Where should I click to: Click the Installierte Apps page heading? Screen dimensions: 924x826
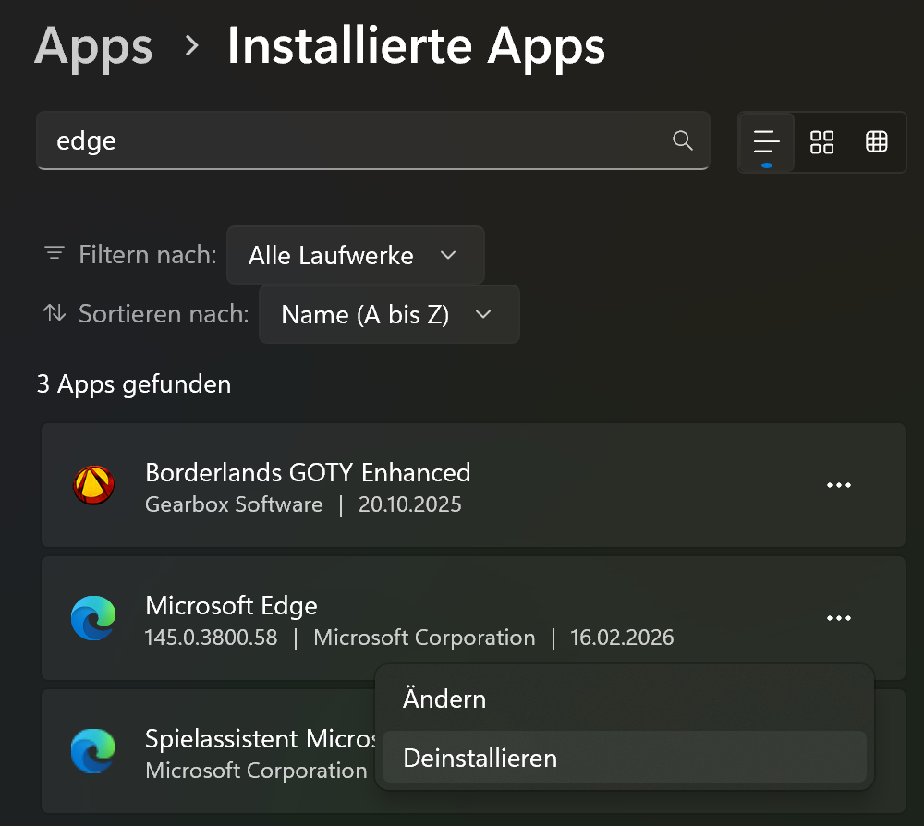pos(416,45)
